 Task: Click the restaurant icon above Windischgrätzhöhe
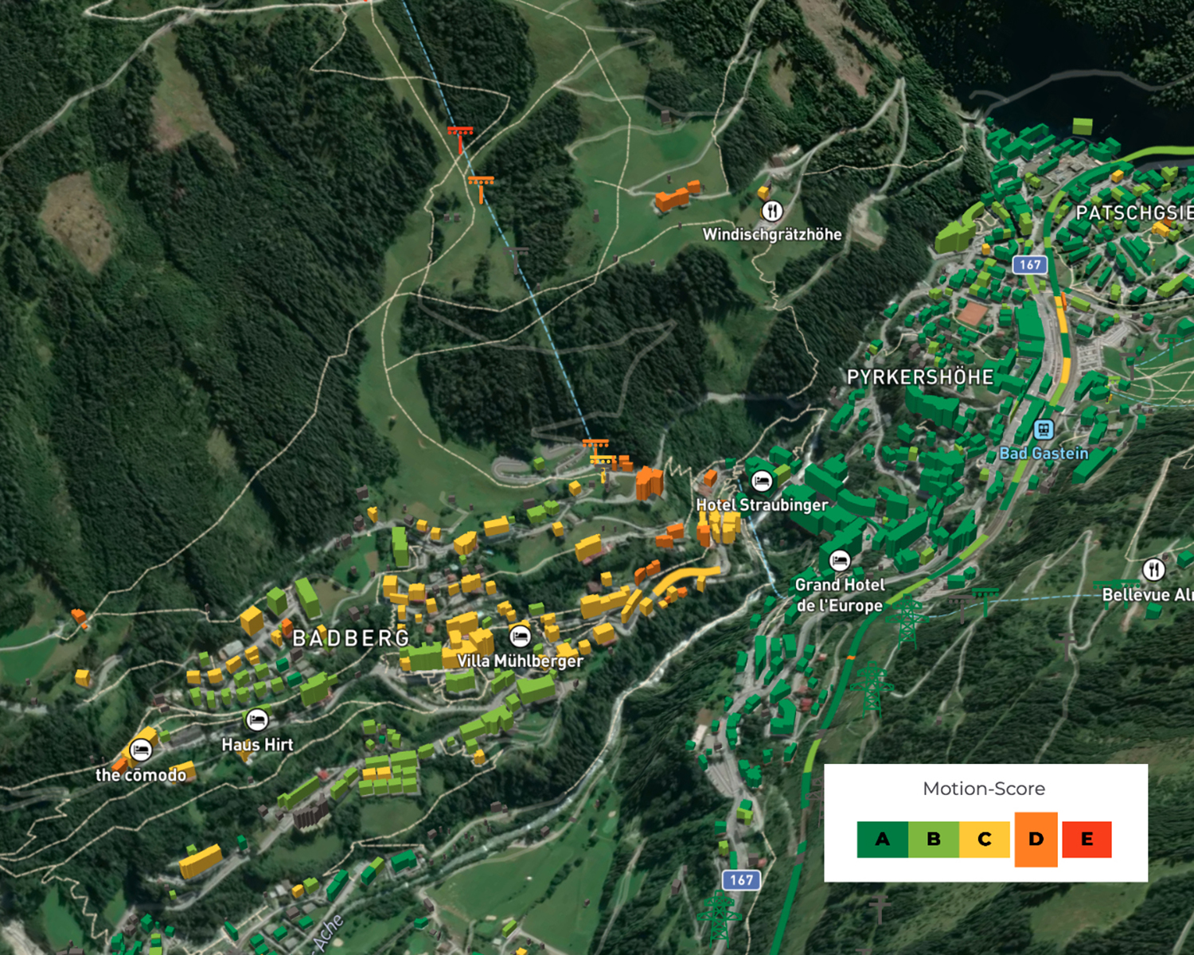[x=772, y=211]
